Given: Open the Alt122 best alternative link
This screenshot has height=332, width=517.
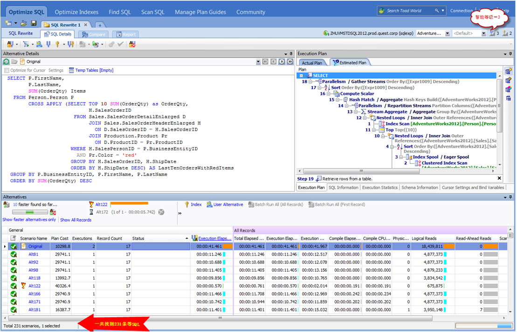Looking at the screenshot, I should (x=101, y=204).
